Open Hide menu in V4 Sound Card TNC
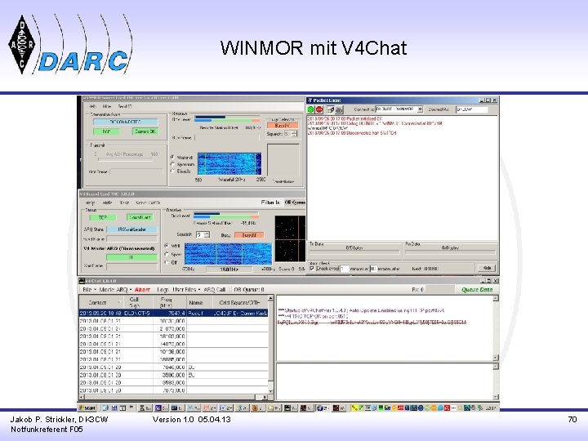 pyautogui.click(x=107, y=203)
